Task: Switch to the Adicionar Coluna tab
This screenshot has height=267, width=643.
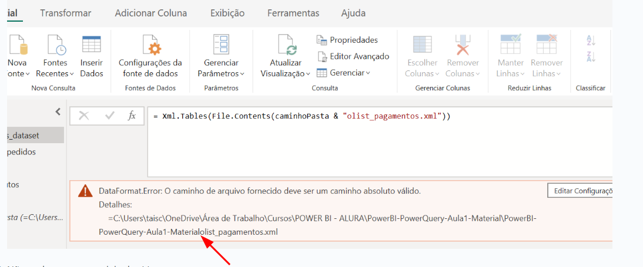Action: [151, 13]
